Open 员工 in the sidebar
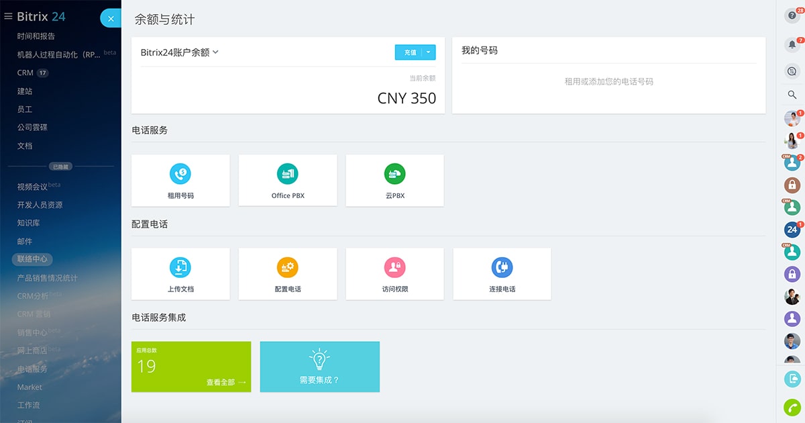This screenshot has width=805, height=423. [25, 109]
